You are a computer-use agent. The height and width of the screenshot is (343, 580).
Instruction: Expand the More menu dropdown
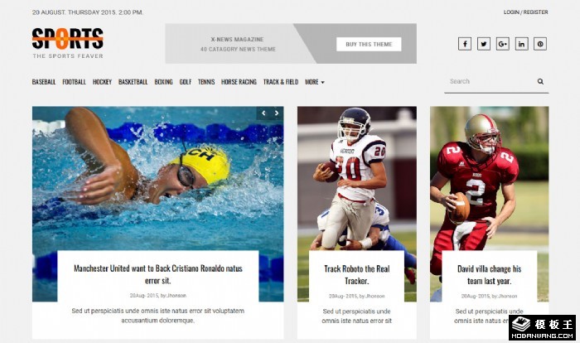(x=314, y=82)
